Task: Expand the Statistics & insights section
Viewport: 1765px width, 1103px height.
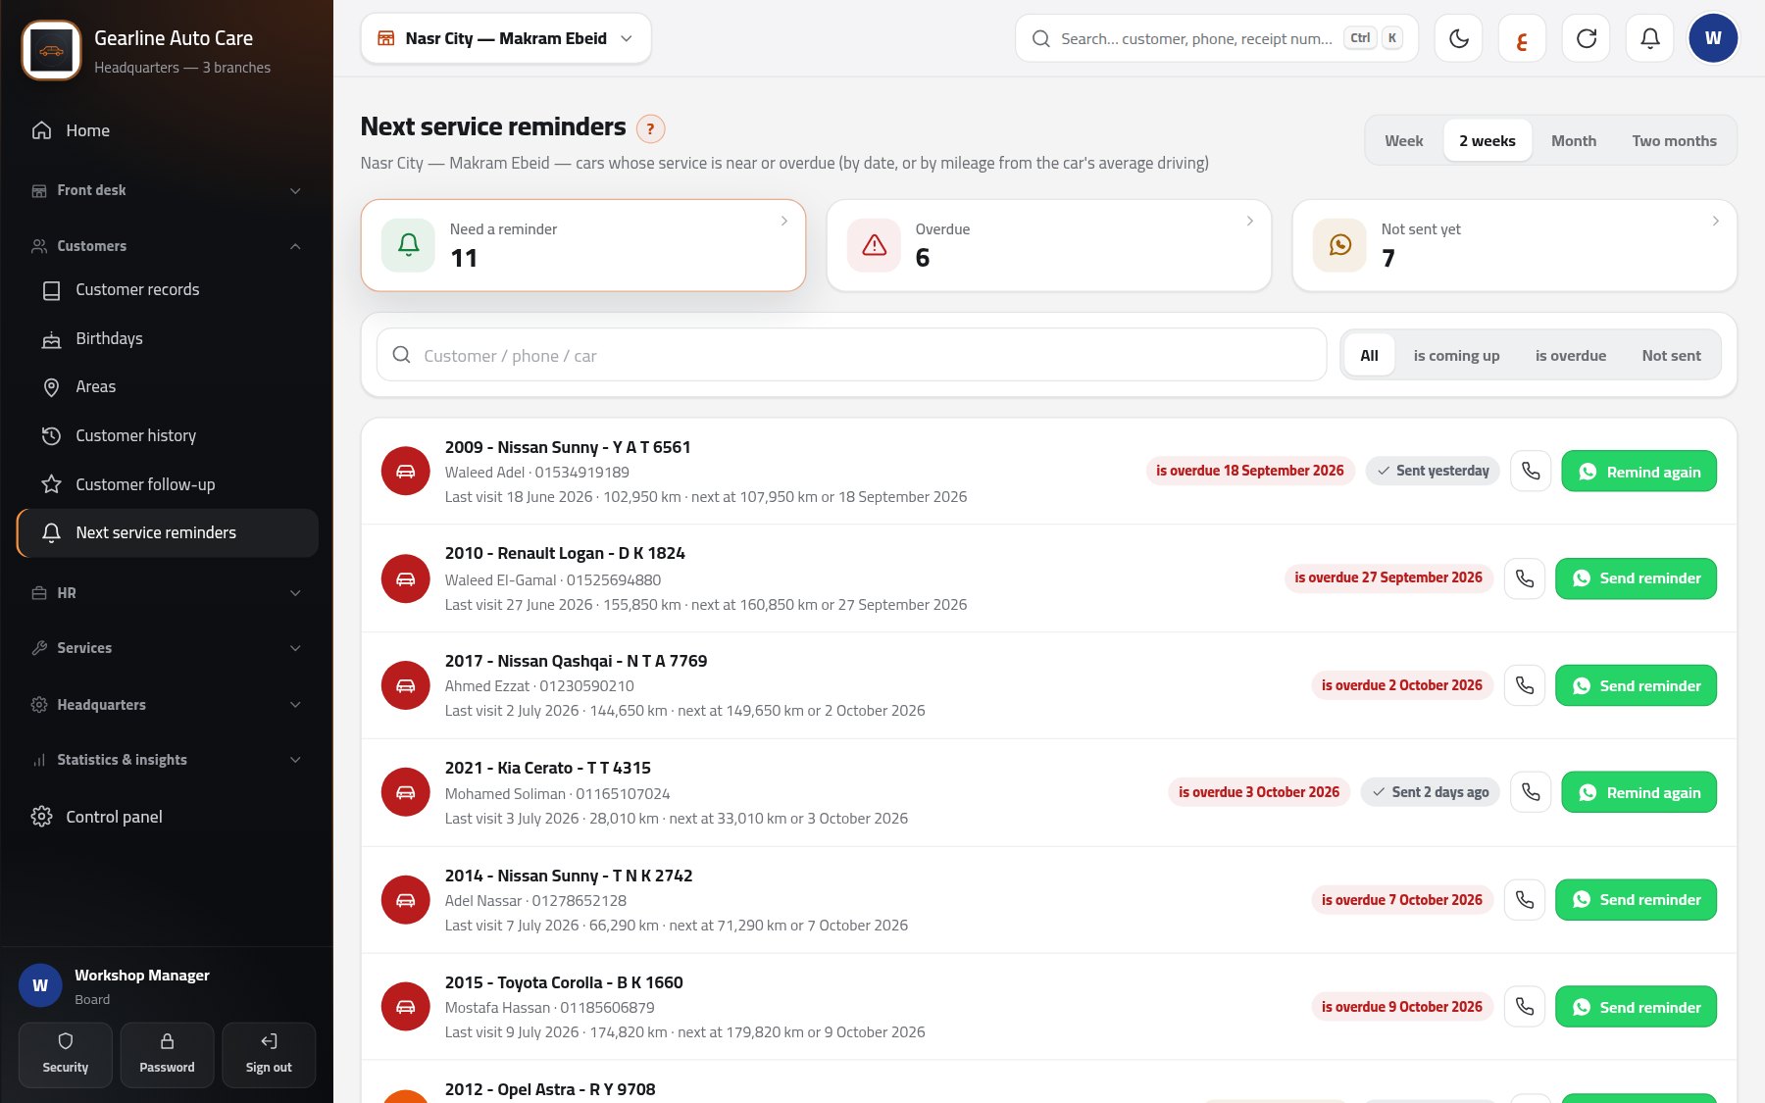Action: [167, 760]
